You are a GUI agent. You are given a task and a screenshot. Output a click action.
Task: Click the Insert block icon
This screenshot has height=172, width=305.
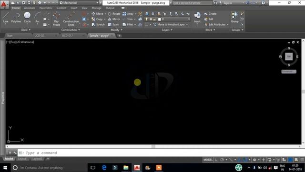(x=197, y=16)
